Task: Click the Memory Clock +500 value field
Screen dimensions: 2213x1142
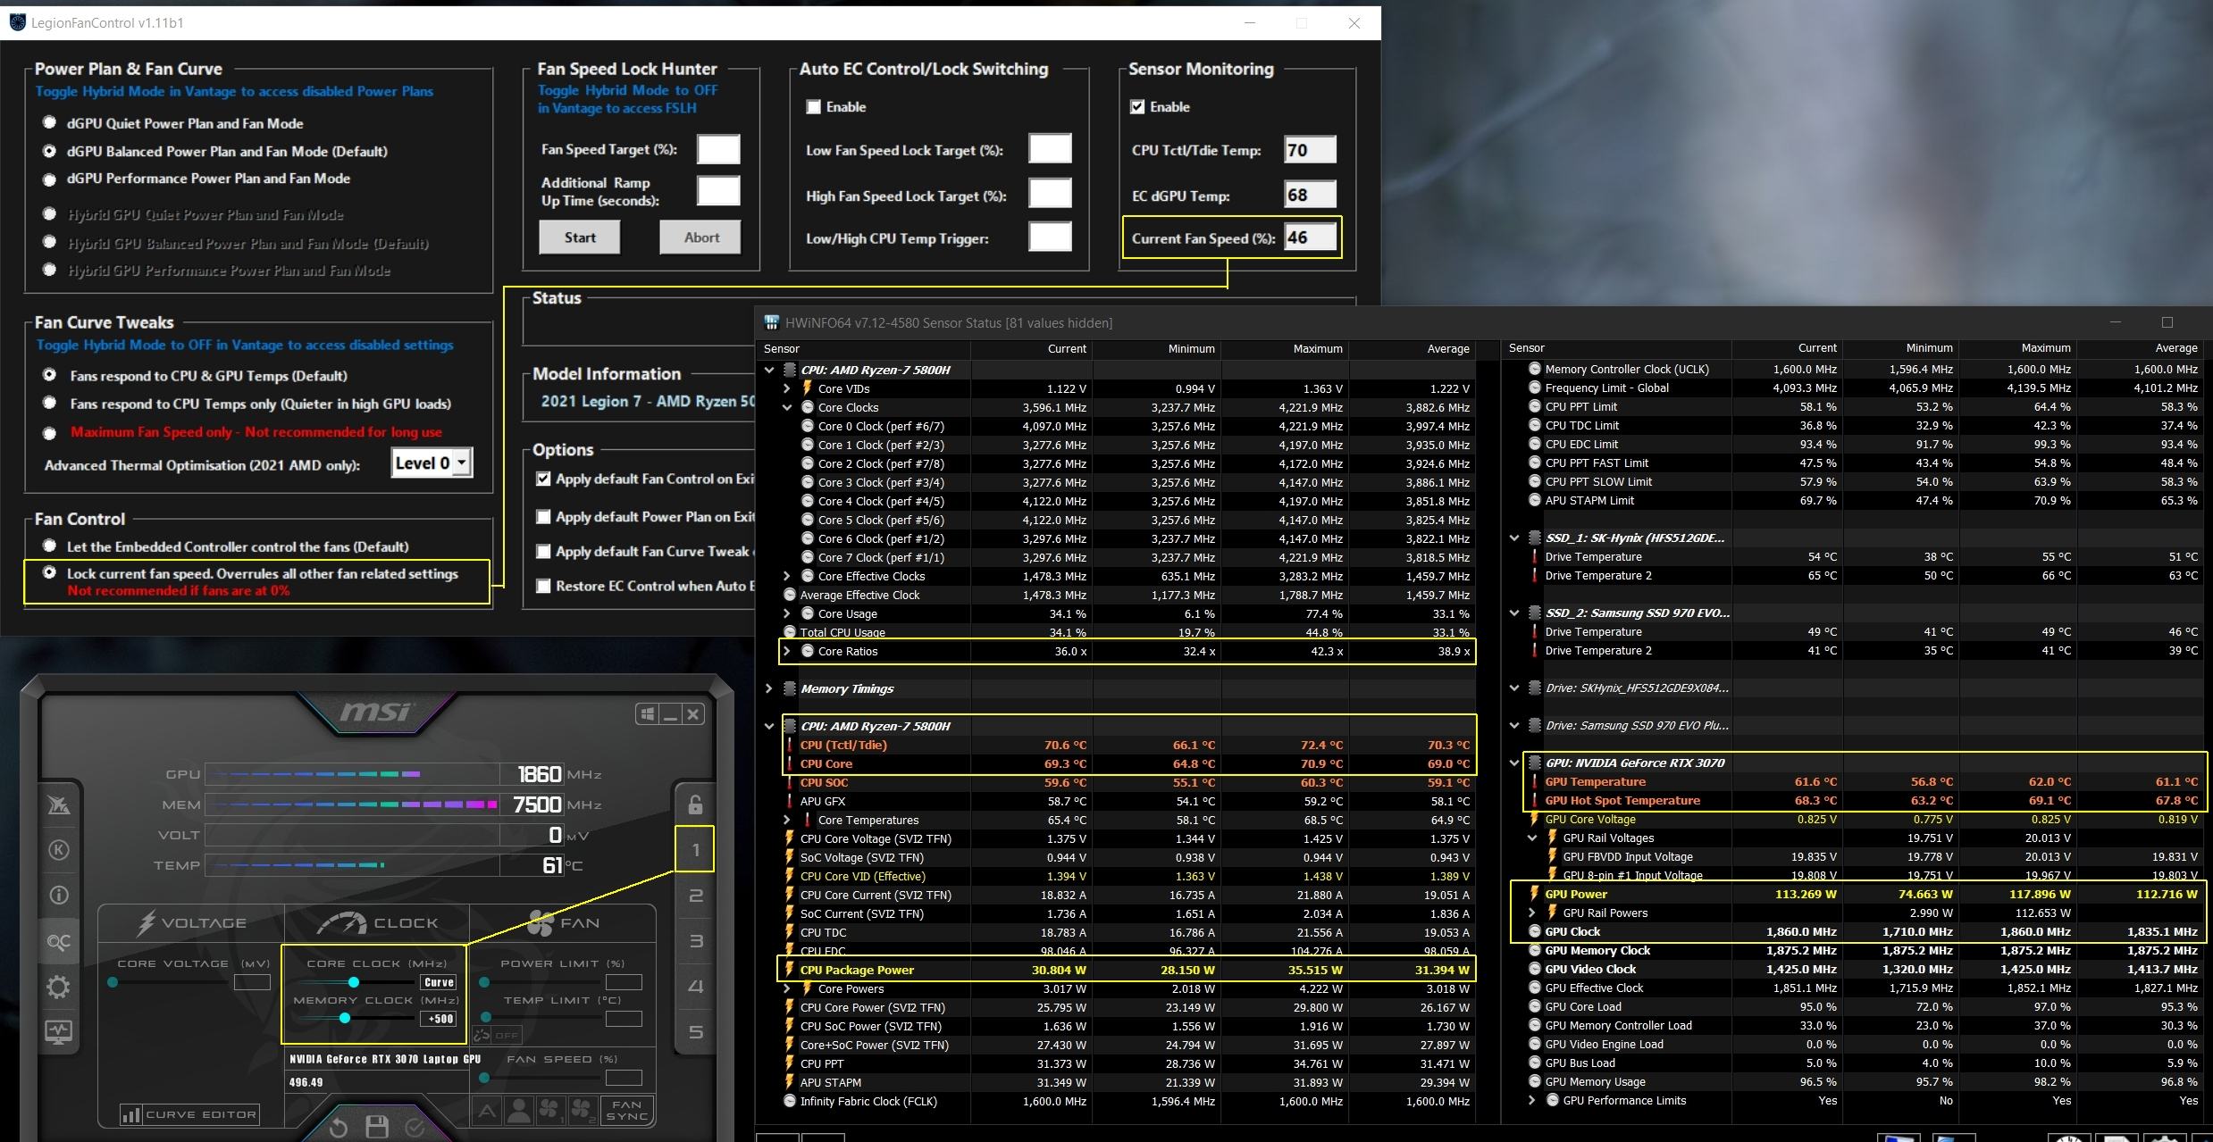Action: (439, 1019)
